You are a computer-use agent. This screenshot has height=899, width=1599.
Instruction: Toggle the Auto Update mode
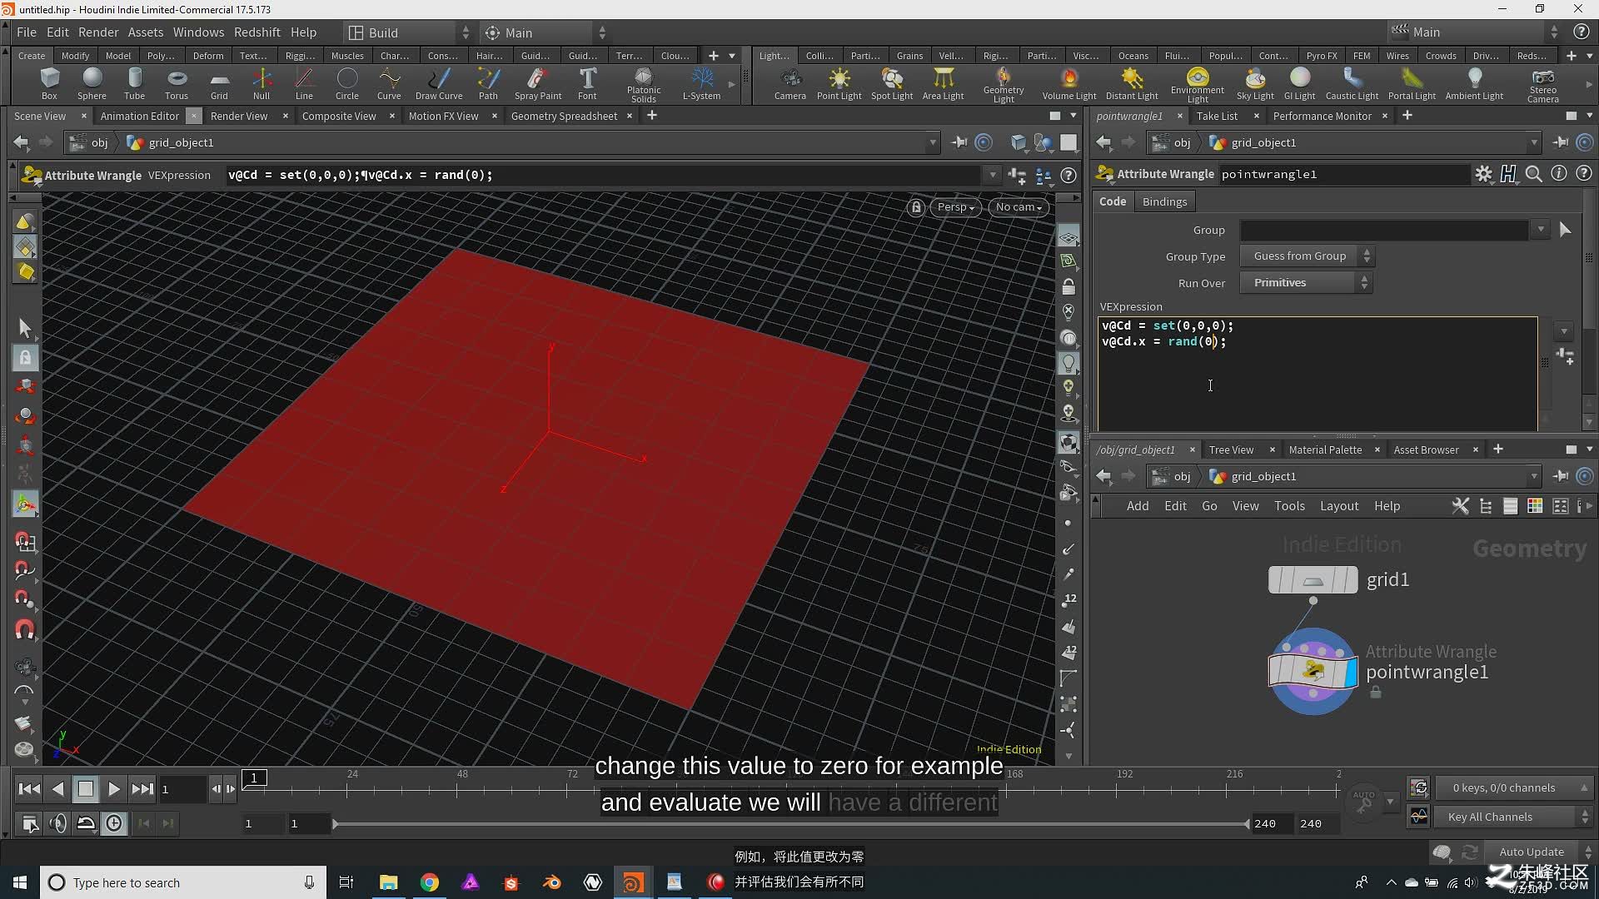[1531, 852]
